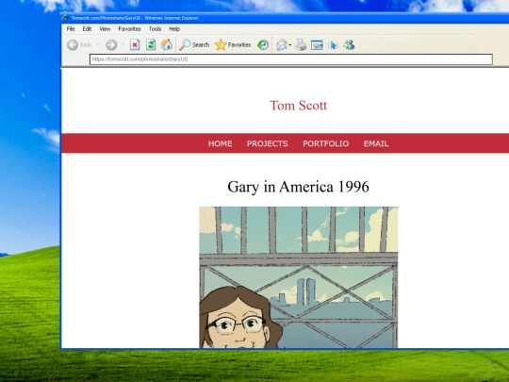Screen dimensions: 509x382
Task: Open the Favorites menu
Action: tap(129, 29)
